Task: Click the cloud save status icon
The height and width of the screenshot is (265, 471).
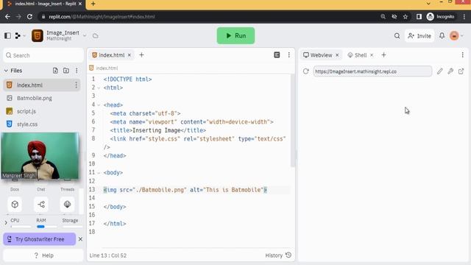Action: [95, 36]
